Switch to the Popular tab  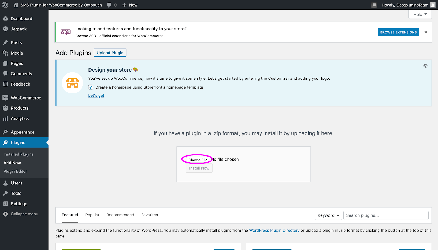92,215
